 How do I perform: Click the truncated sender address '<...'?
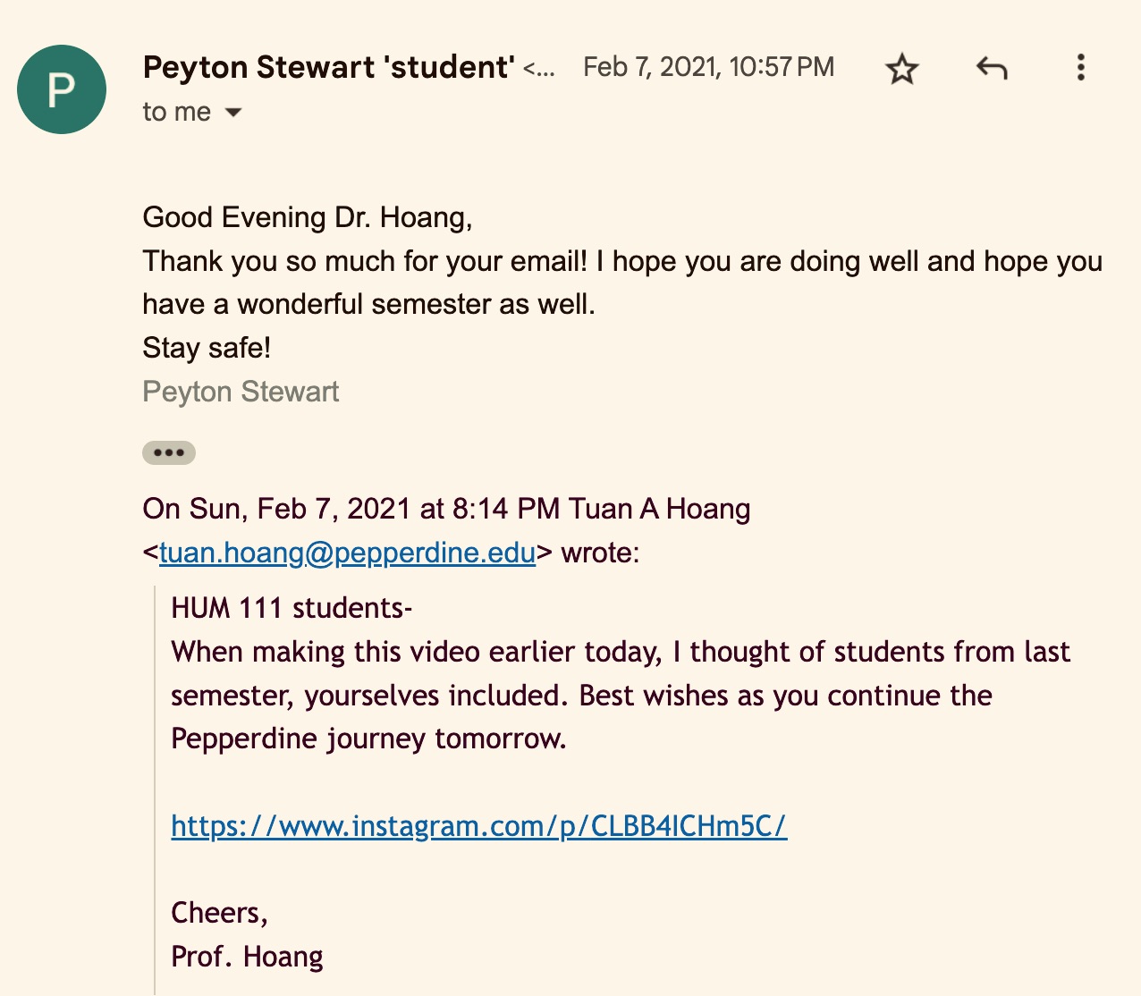[538, 68]
